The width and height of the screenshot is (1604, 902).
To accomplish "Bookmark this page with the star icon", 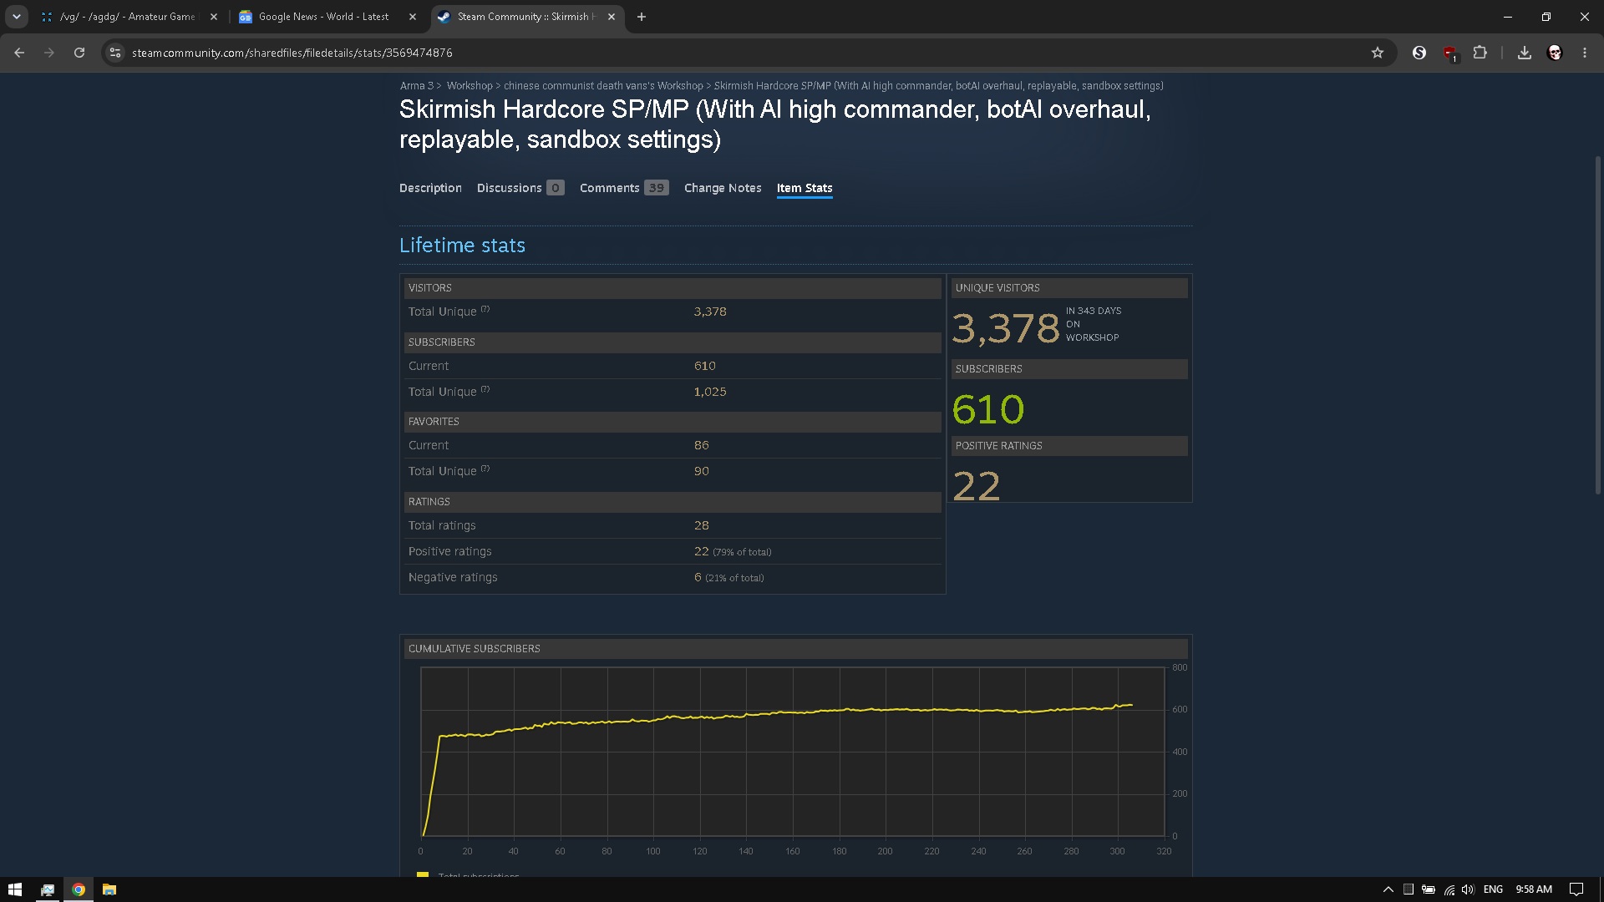I will (1378, 53).
